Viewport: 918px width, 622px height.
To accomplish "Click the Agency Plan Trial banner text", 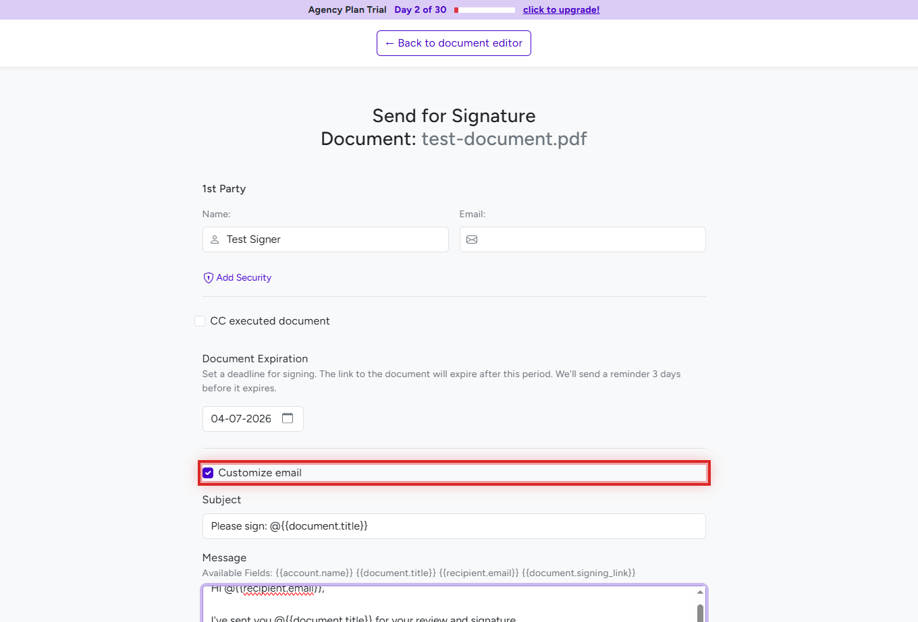I will pyautogui.click(x=347, y=9).
